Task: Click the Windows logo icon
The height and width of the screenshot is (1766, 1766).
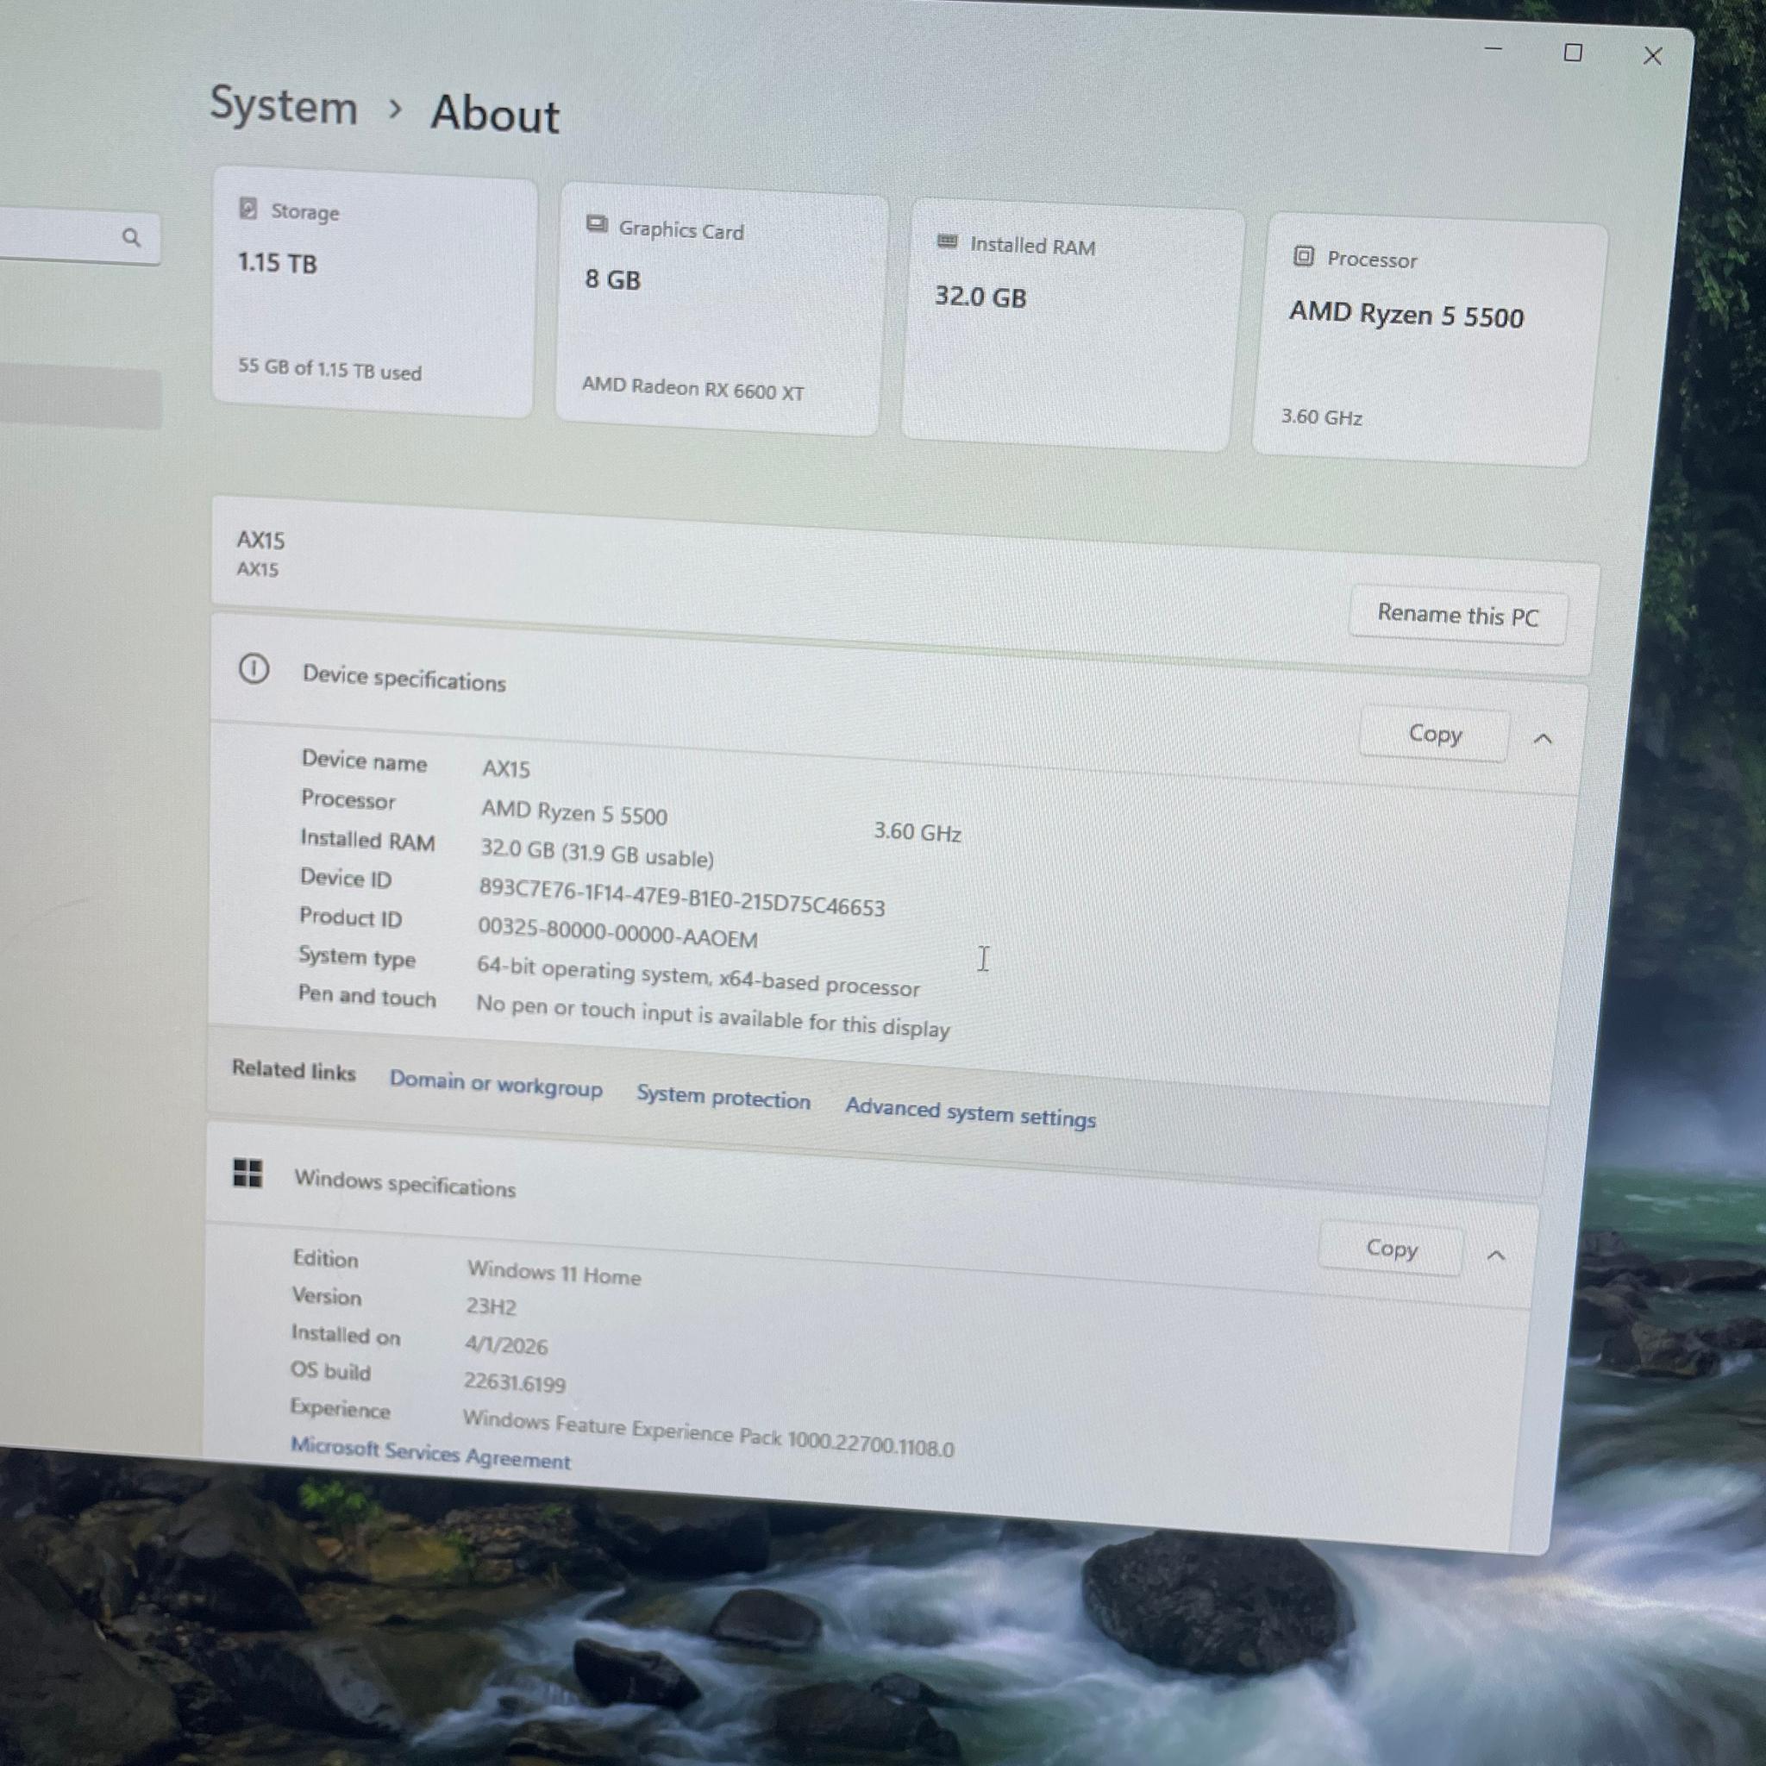Action: 247,1173
